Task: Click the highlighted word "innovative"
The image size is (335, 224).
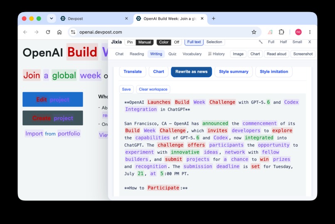Action: pyautogui.click(x=185, y=152)
